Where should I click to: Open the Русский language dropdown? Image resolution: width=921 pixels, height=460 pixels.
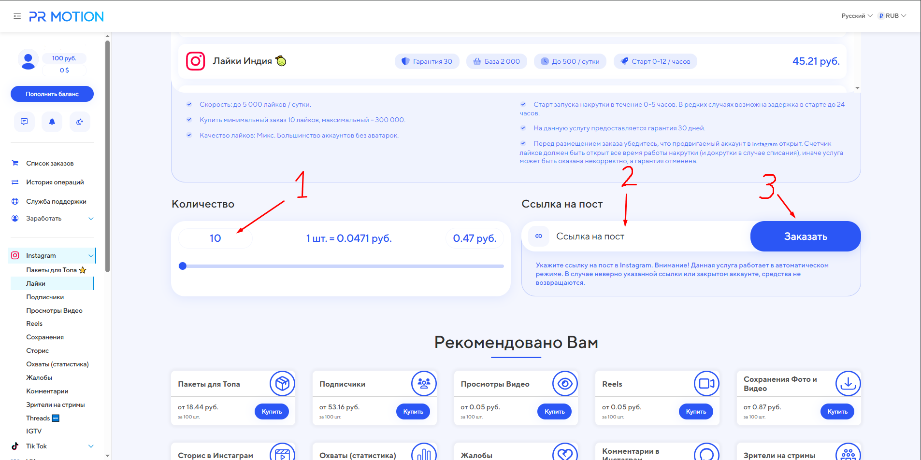[856, 16]
